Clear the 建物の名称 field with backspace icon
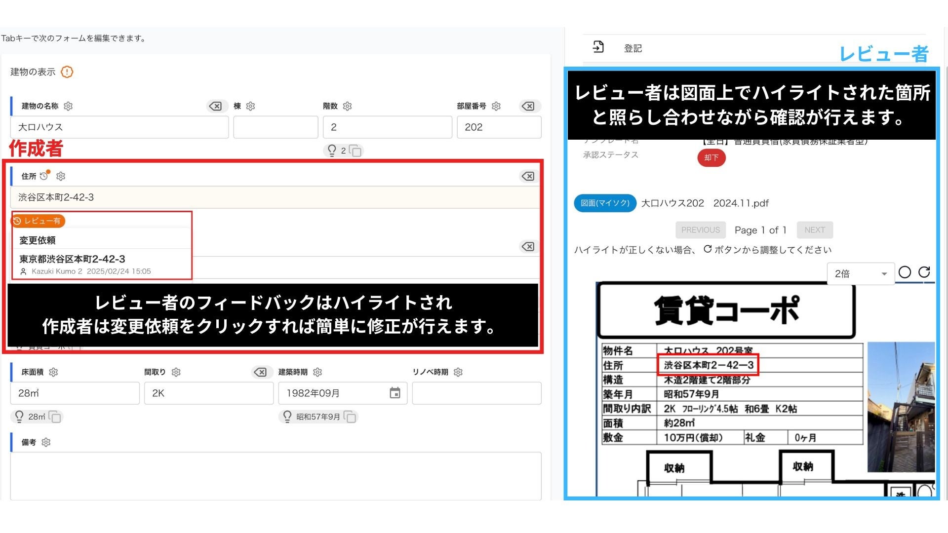This screenshot has width=948, height=533. (x=215, y=106)
